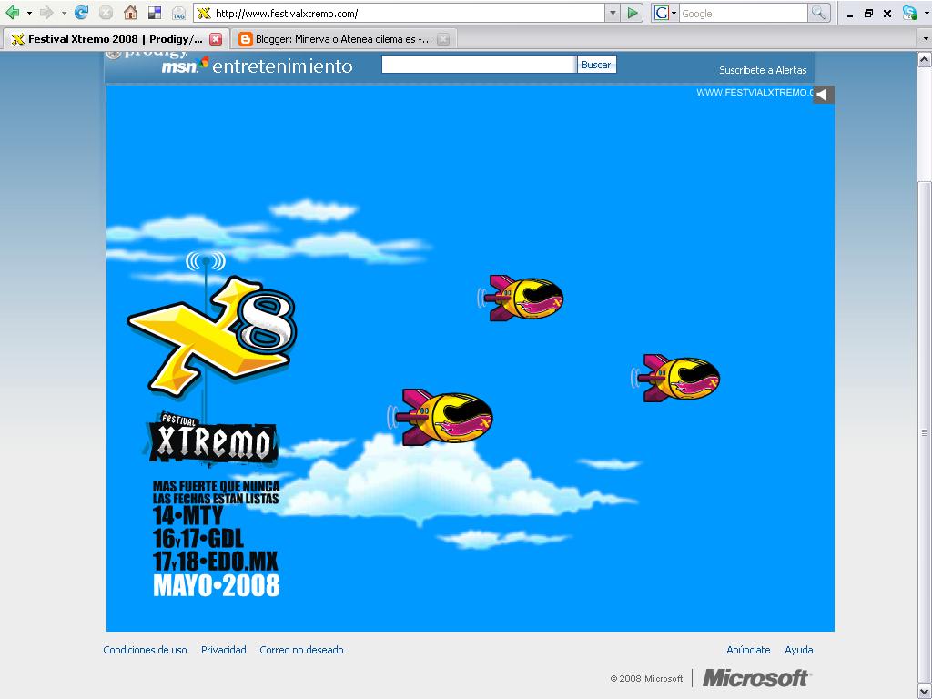This screenshot has height=699, width=932.
Task: Click the rightmost flying blimp
Action: (x=676, y=378)
